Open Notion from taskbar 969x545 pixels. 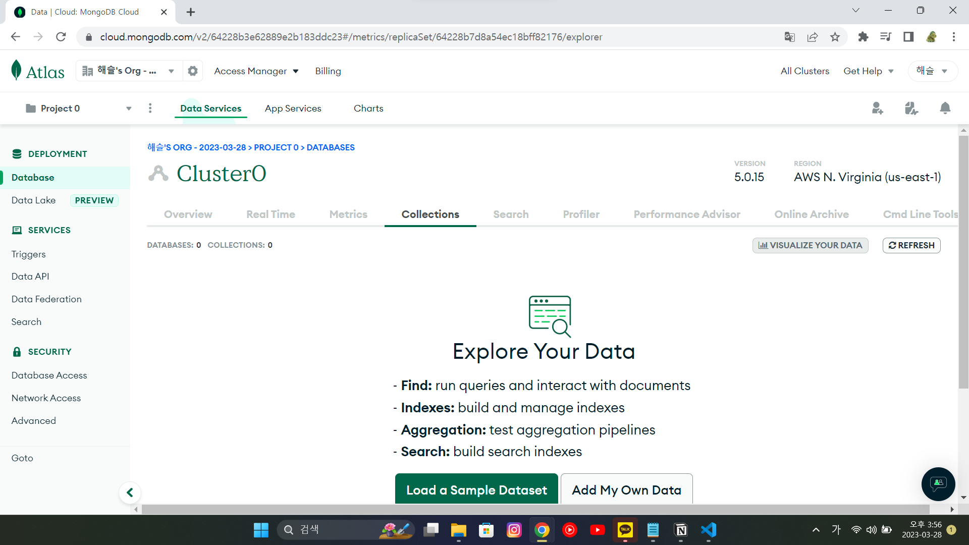681,530
